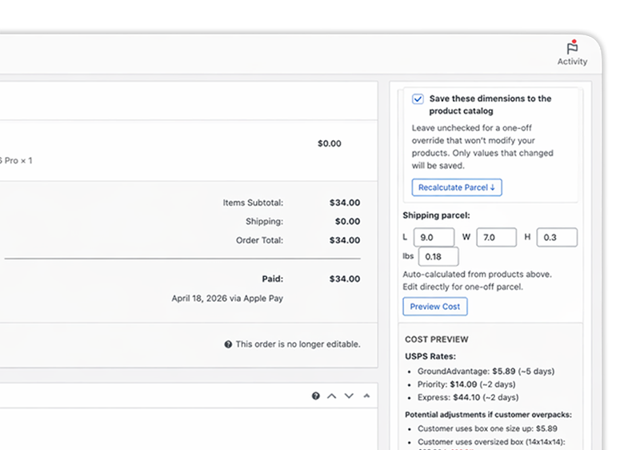The width and height of the screenshot is (640, 450).
Task: Click Customer uses box one size up line
Action: (487, 428)
